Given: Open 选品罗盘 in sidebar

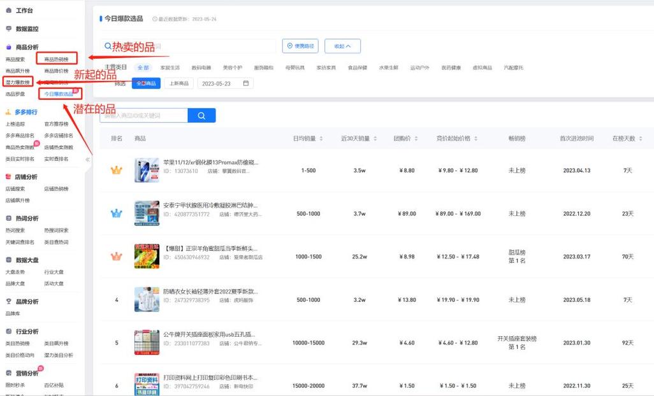Looking at the screenshot, I should coord(15,94).
